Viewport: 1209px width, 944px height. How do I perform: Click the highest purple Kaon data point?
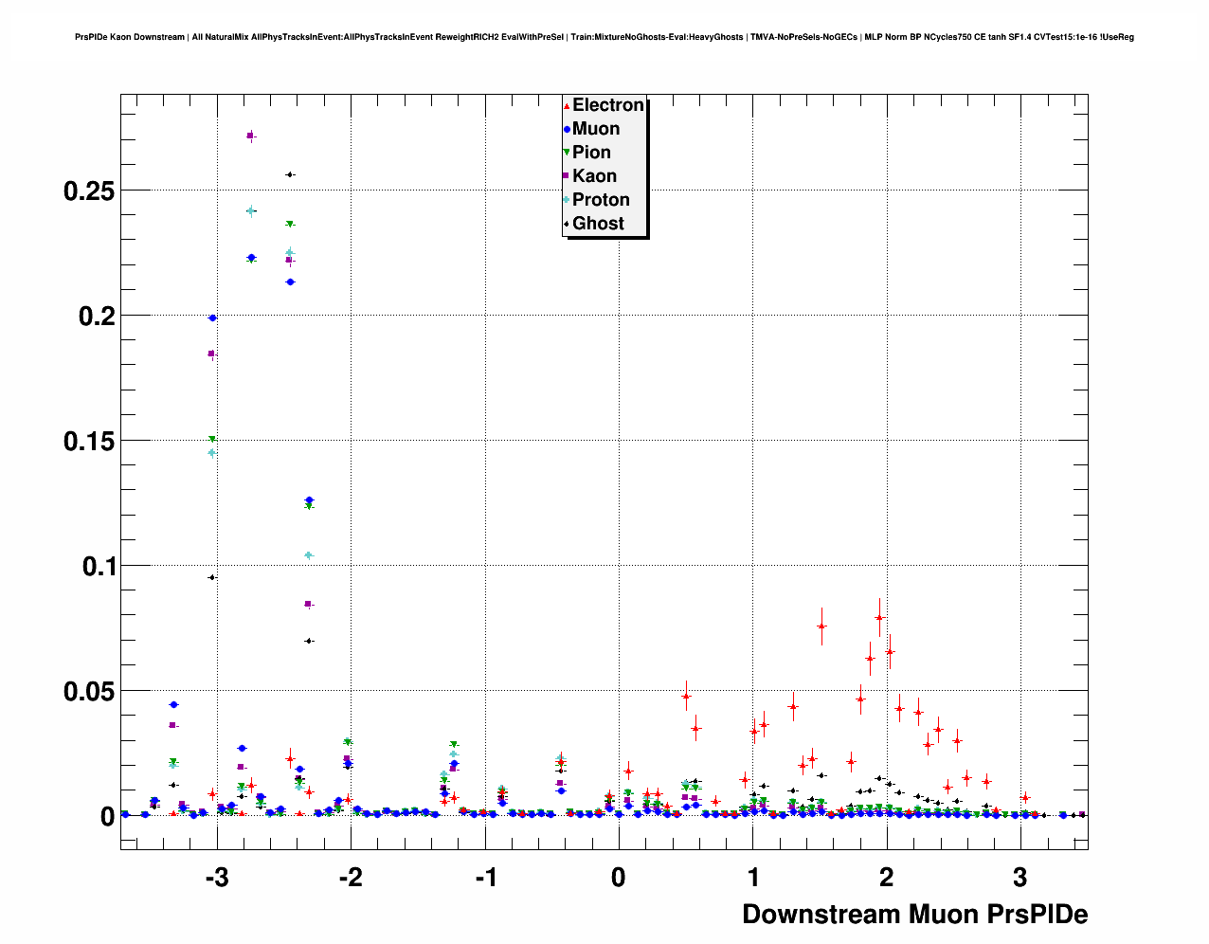251,136
